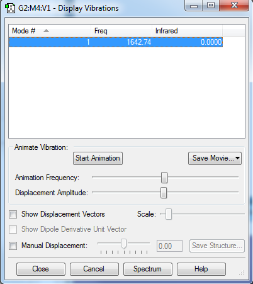This screenshot has width=253, height=284.
Task: Click the Scale slider thumb
Action: (169, 214)
